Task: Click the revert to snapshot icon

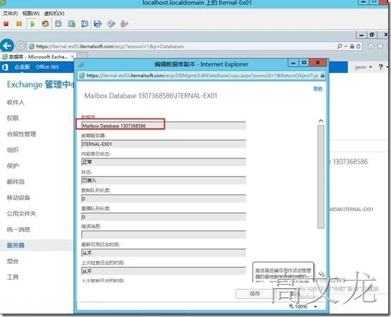Action: 71,24
